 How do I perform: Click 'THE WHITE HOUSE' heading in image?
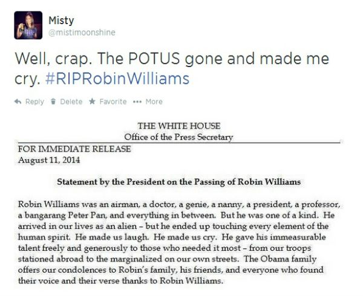[179, 126]
